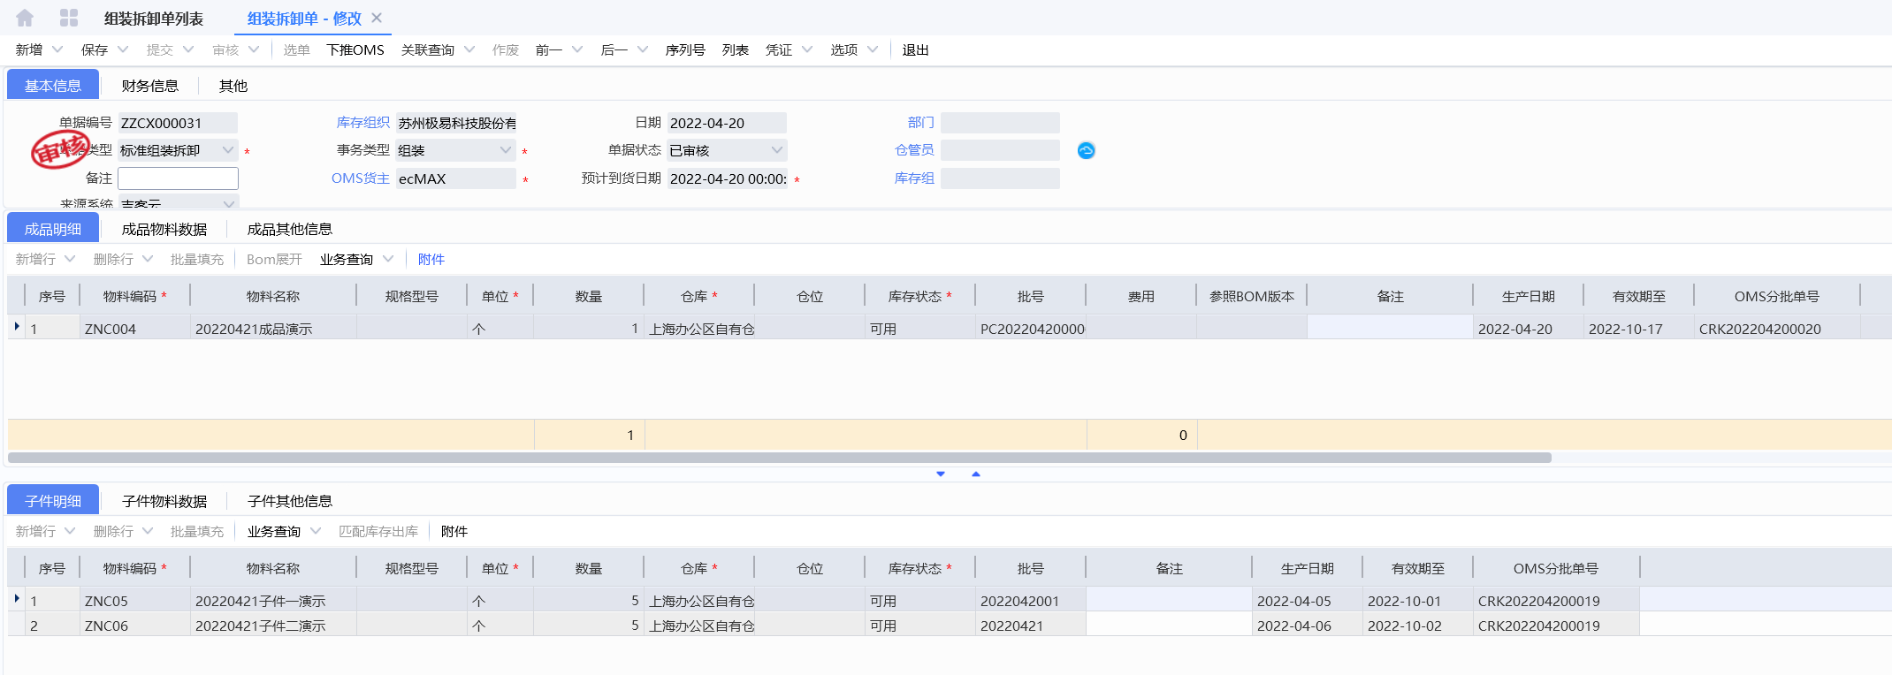Select cell ZNC05 in 子件明细
Screen dimensions: 1892x675
coord(134,601)
